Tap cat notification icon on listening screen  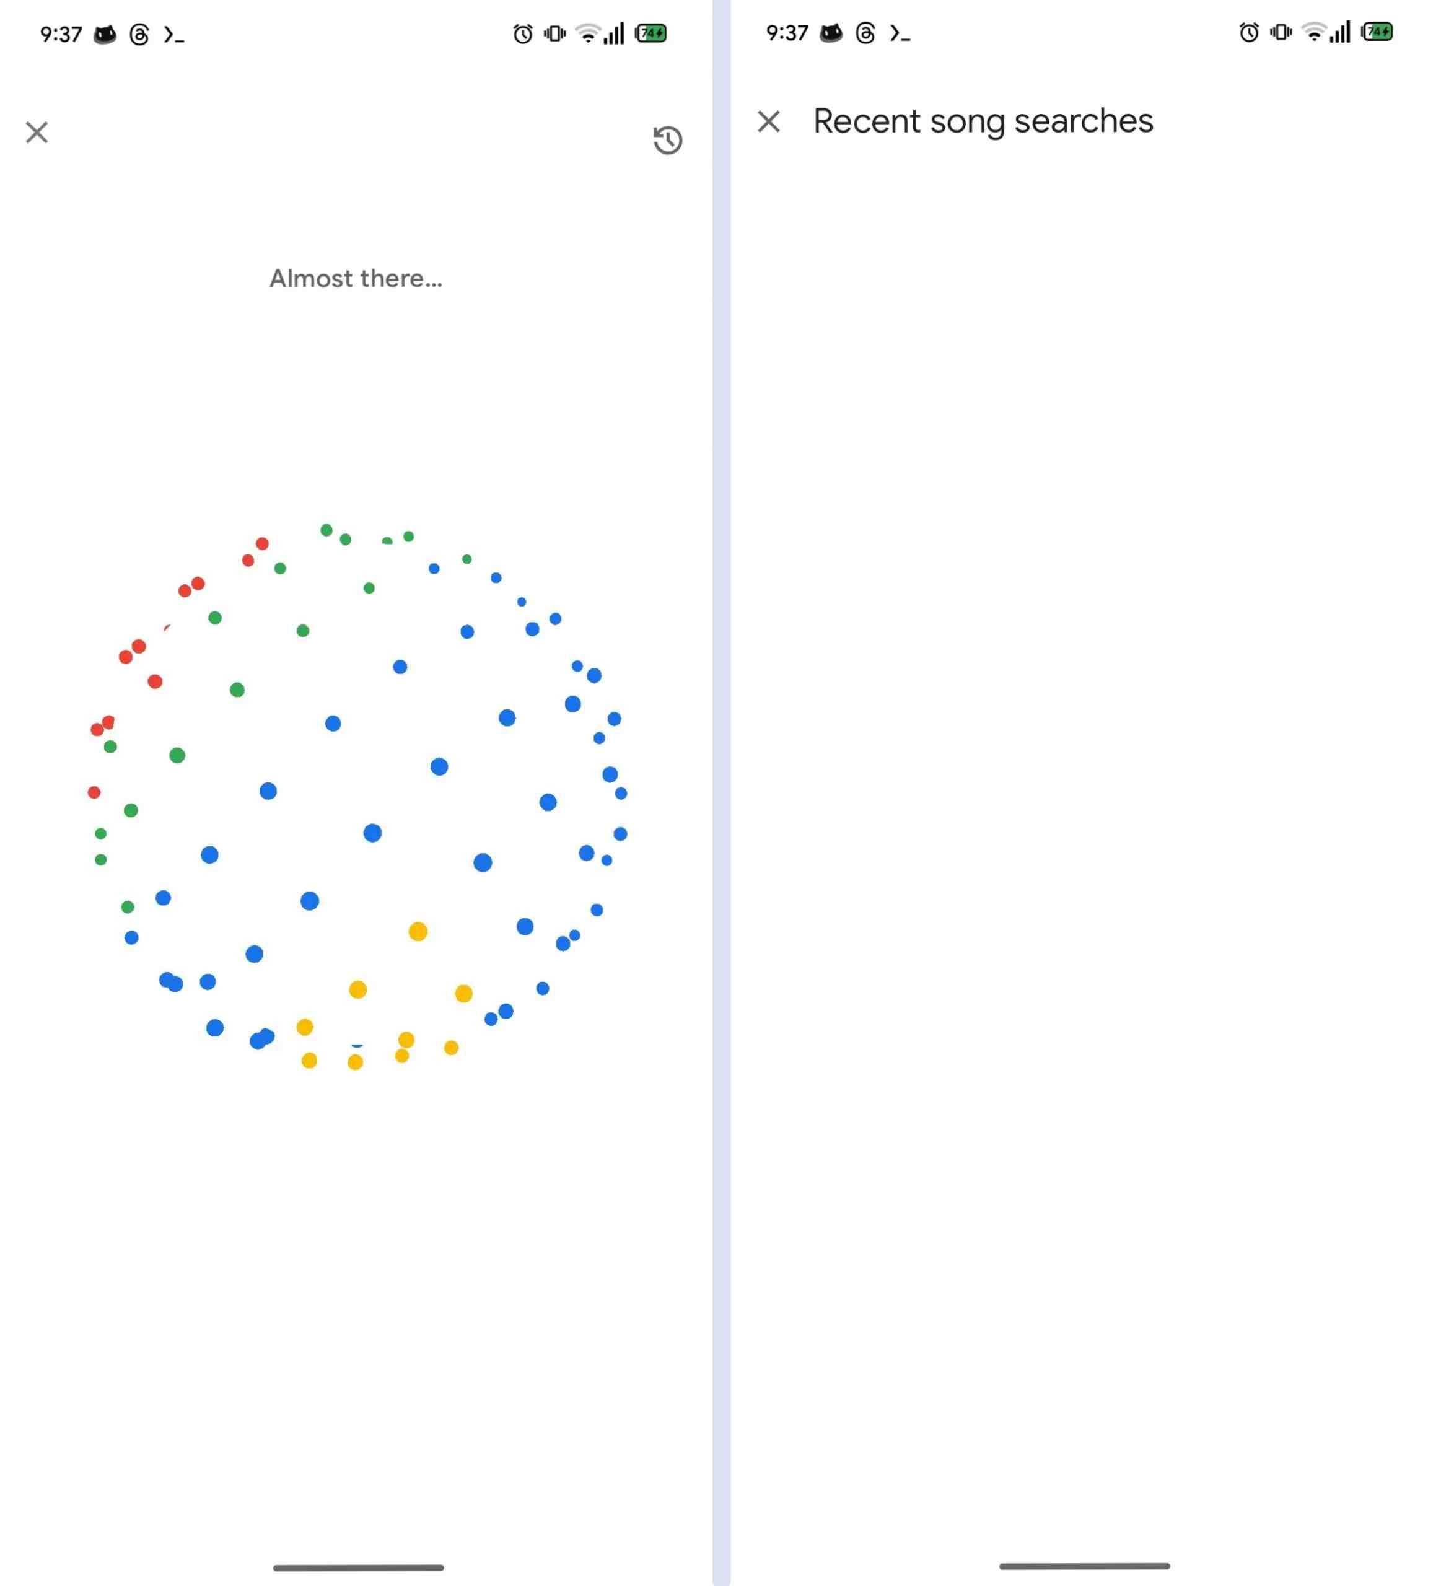point(105,35)
